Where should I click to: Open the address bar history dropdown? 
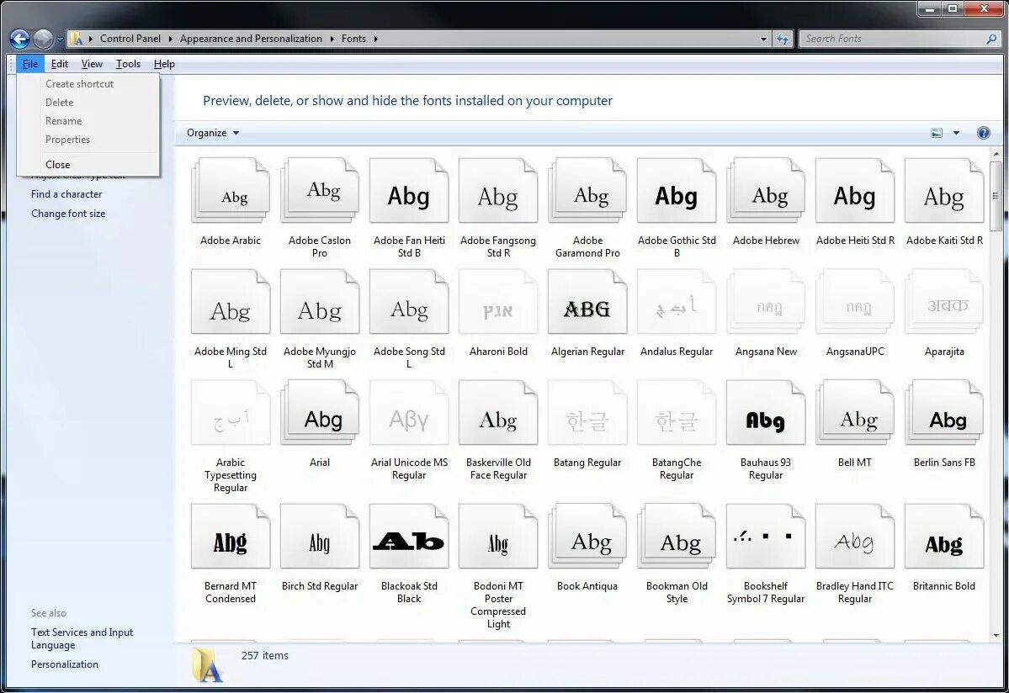[764, 39]
